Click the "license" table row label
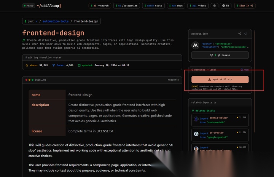 click(x=37, y=131)
